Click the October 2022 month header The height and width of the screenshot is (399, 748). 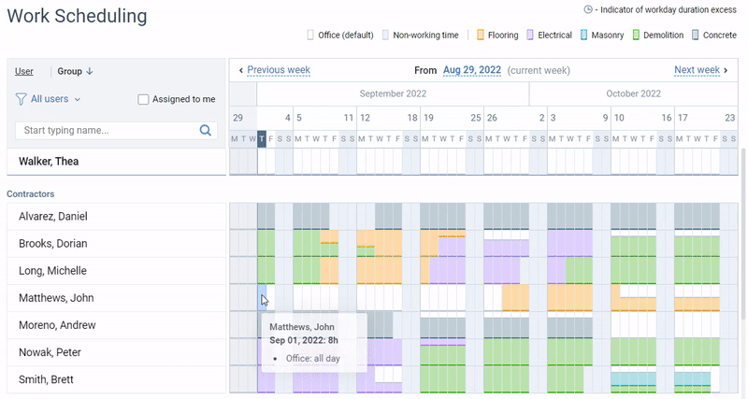[634, 93]
